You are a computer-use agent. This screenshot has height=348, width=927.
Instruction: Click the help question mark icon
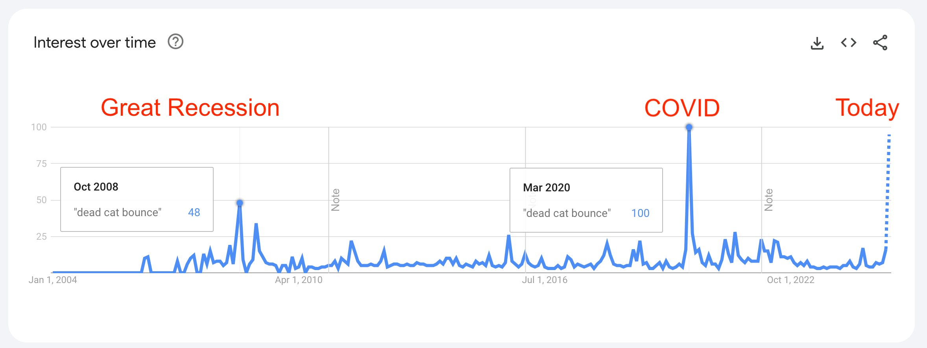point(175,42)
